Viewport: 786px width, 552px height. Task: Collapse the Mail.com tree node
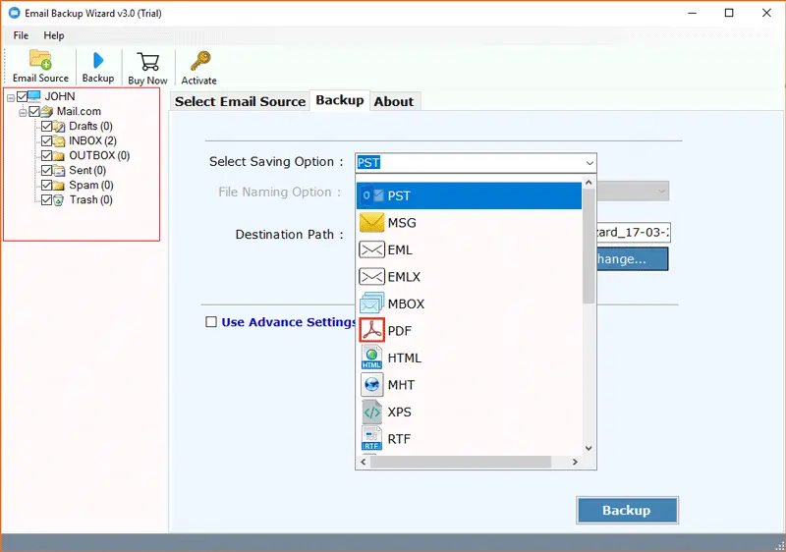pos(23,112)
